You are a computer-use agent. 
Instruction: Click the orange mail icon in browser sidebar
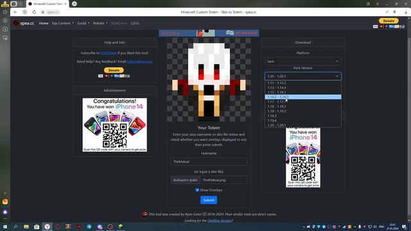(5, 201)
